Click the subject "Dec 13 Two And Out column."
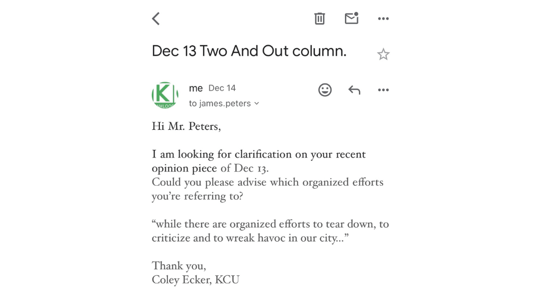The height and width of the screenshot is (306, 543). (x=249, y=51)
